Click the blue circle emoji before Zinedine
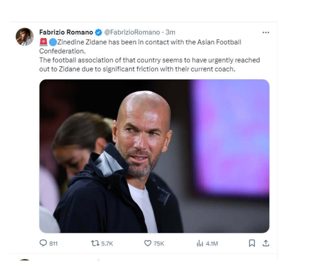Image resolution: width=316 pixels, height=267 pixels. pyautogui.click(x=53, y=42)
